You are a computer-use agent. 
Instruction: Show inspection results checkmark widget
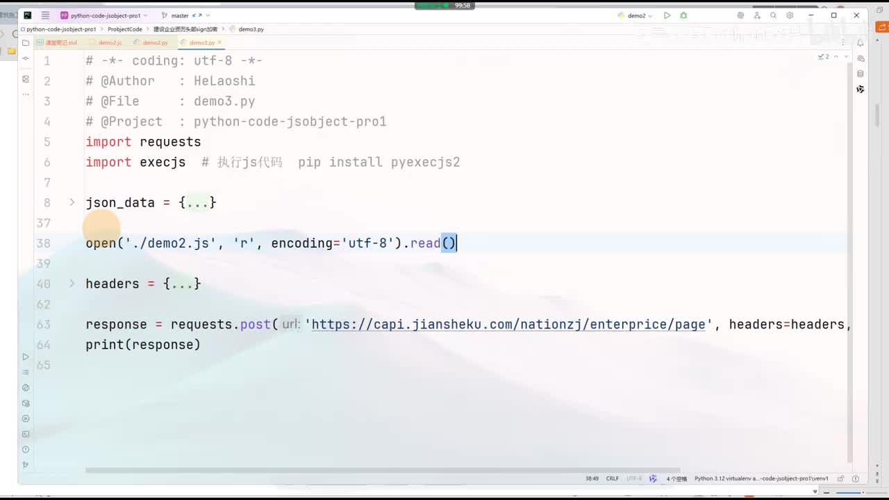[x=824, y=57]
